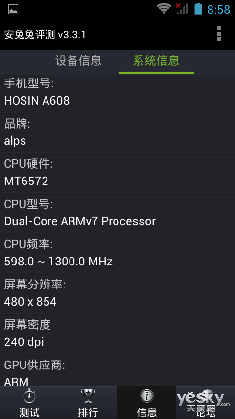Select the 手机型号 HOSIN A608 row
235x419 pixels.
click(x=117, y=94)
